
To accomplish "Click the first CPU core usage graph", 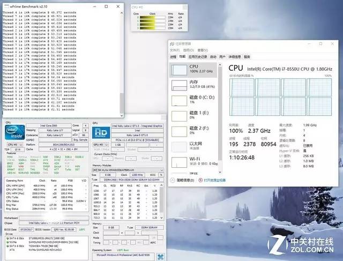I will [x=242, y=87].
